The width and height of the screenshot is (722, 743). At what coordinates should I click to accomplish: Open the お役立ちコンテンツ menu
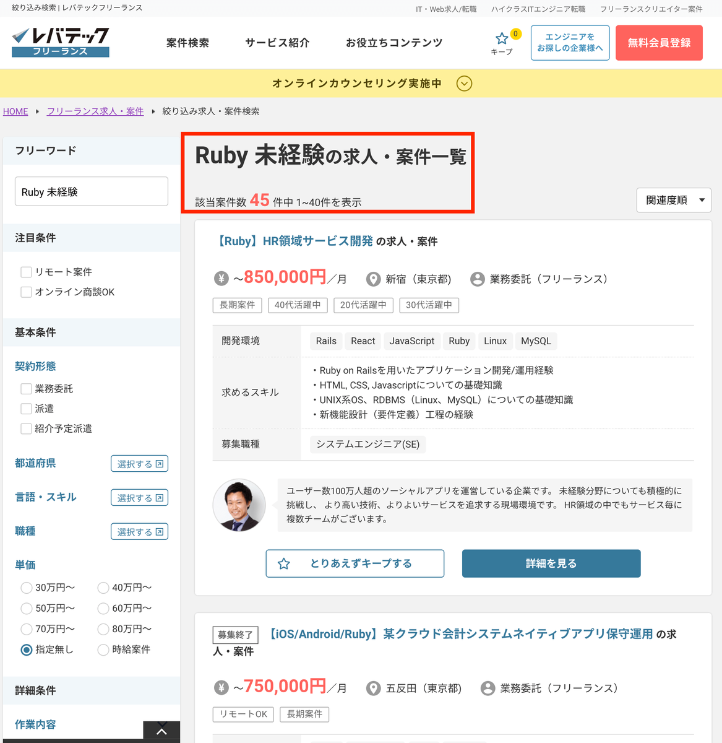(x=394, y=43)
